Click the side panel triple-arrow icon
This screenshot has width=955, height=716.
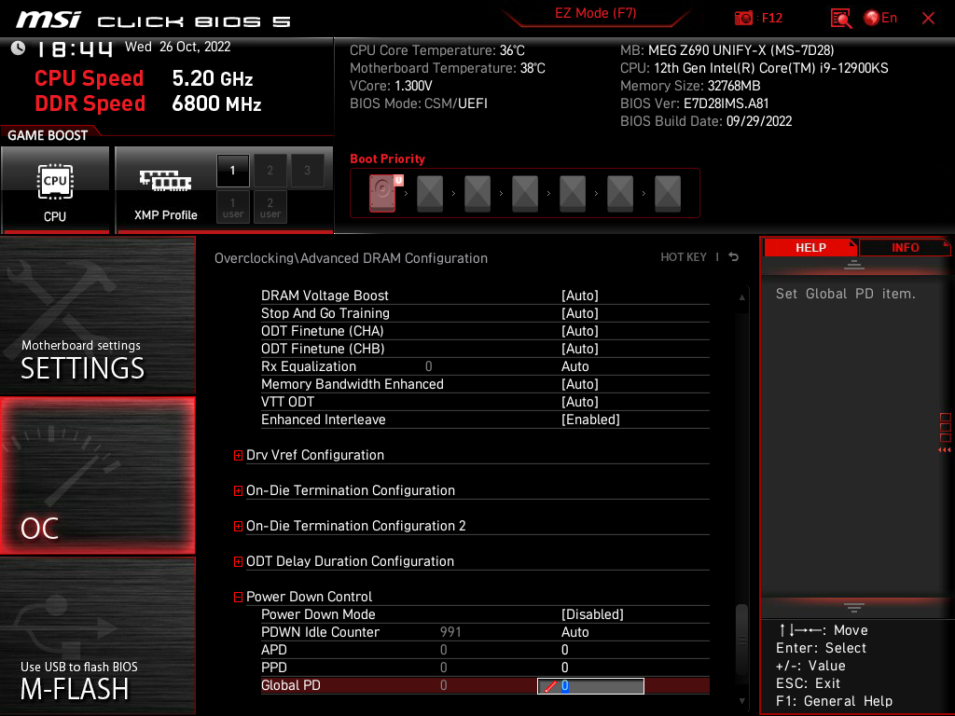tap(944, 450)
